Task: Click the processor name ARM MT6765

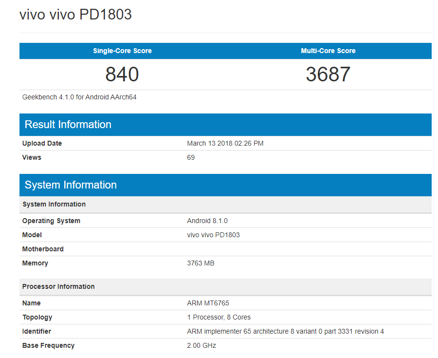Action: [x=207, y=303]
